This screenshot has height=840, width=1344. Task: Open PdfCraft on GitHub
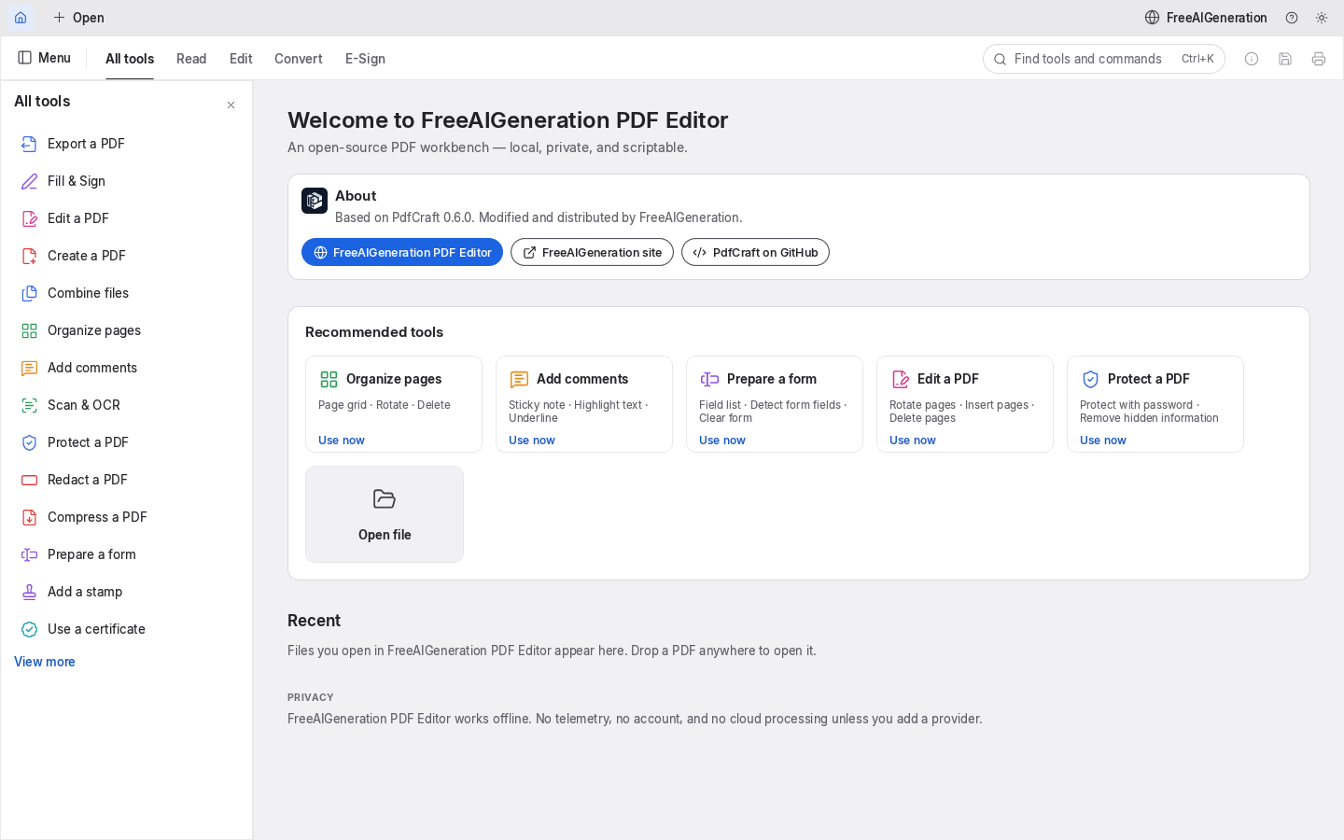coord(755,252)
